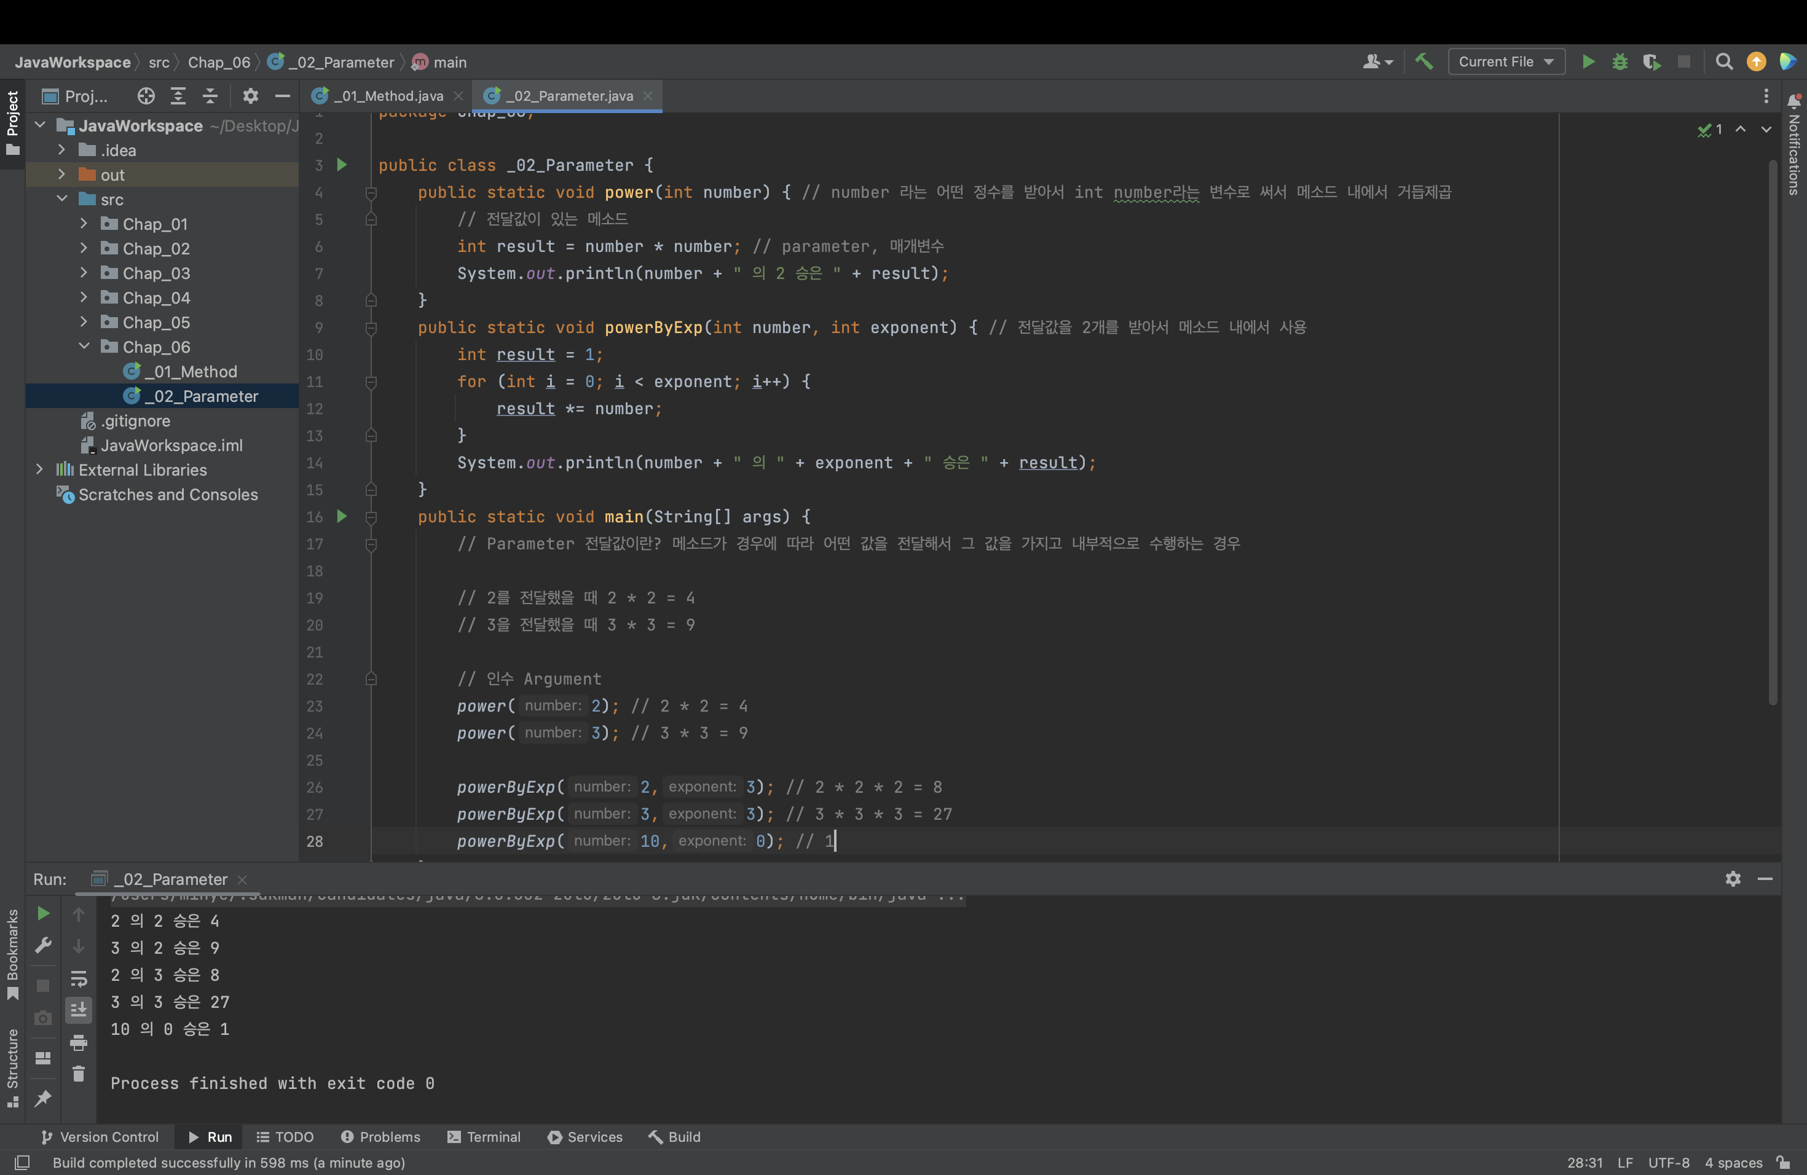Print the Run console output

tap(78, 1043)
